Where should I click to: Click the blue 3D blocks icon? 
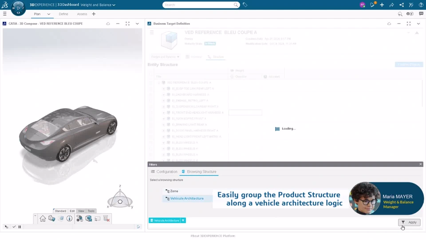[x=89, y=219]
